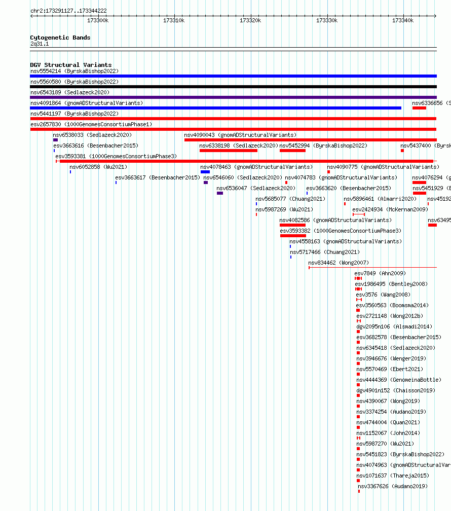The width and height of the screenshot is (451, 511).
Task: Click nsv4444369 (GenomeinaBottle) label
Action: coord(399,380)
